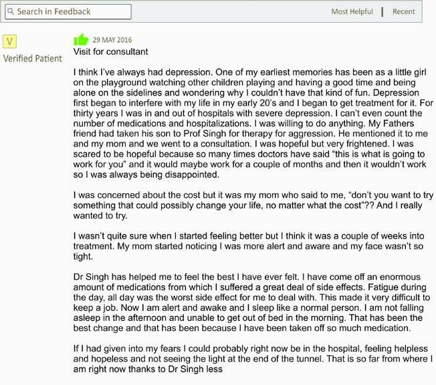
Task: Click the final paragraph starting If I had given
Action: (x=253, y=359)
